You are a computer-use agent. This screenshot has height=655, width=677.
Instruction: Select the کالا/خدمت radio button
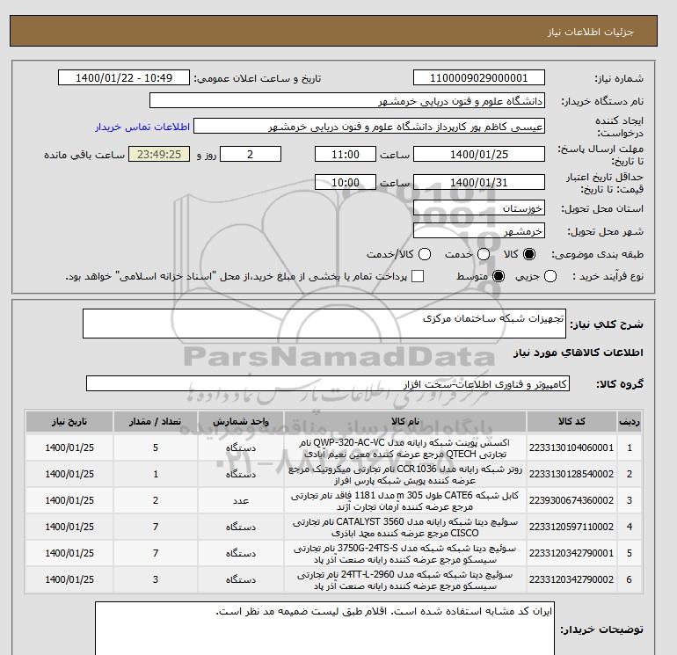425,254
